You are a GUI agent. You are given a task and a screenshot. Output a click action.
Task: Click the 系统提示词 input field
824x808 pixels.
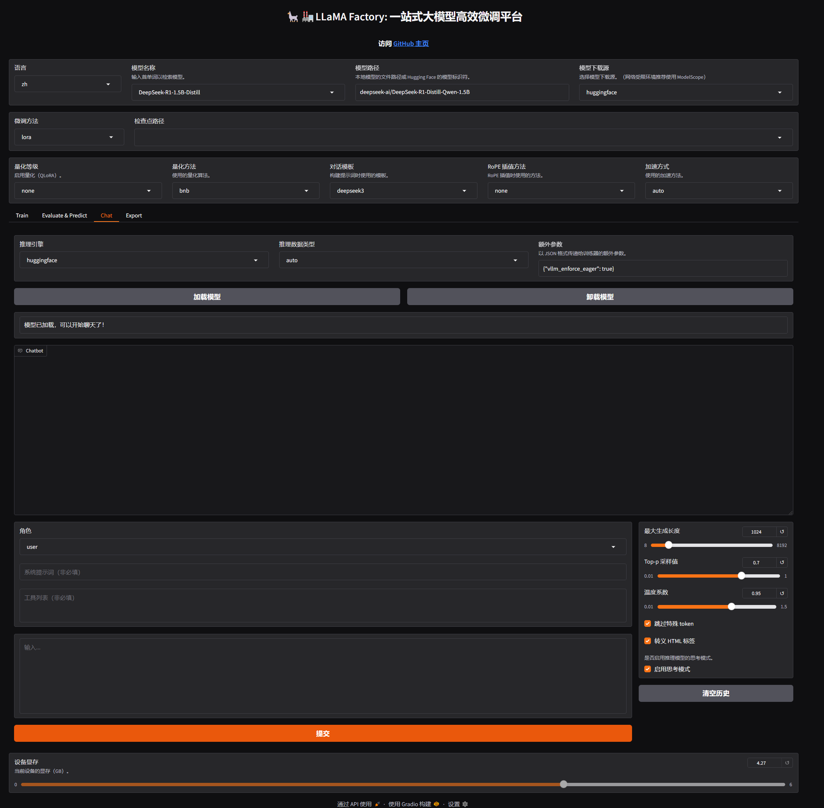coord(322,572)
